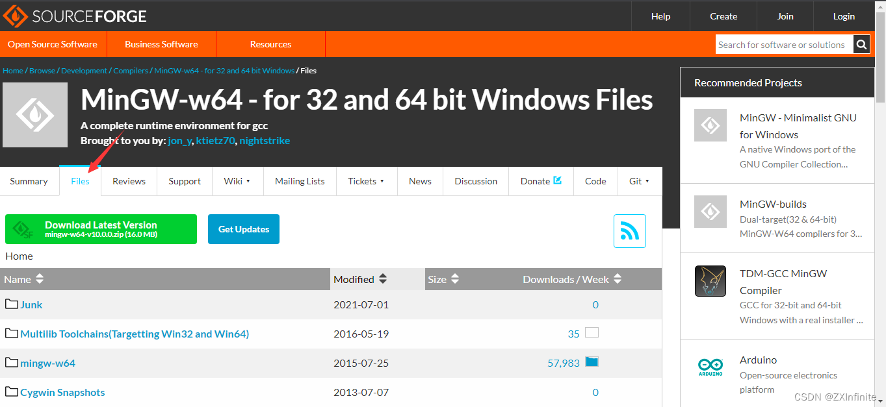Open the Resources menu
The image size is (886, 407).
tap(270, 44)
